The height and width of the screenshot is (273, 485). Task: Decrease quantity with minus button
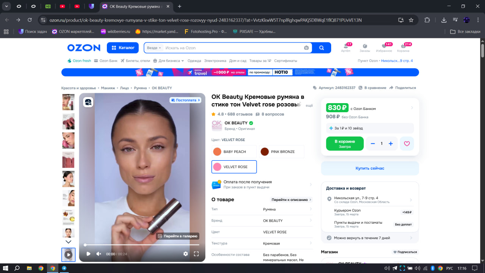click(x=373, y=144)
